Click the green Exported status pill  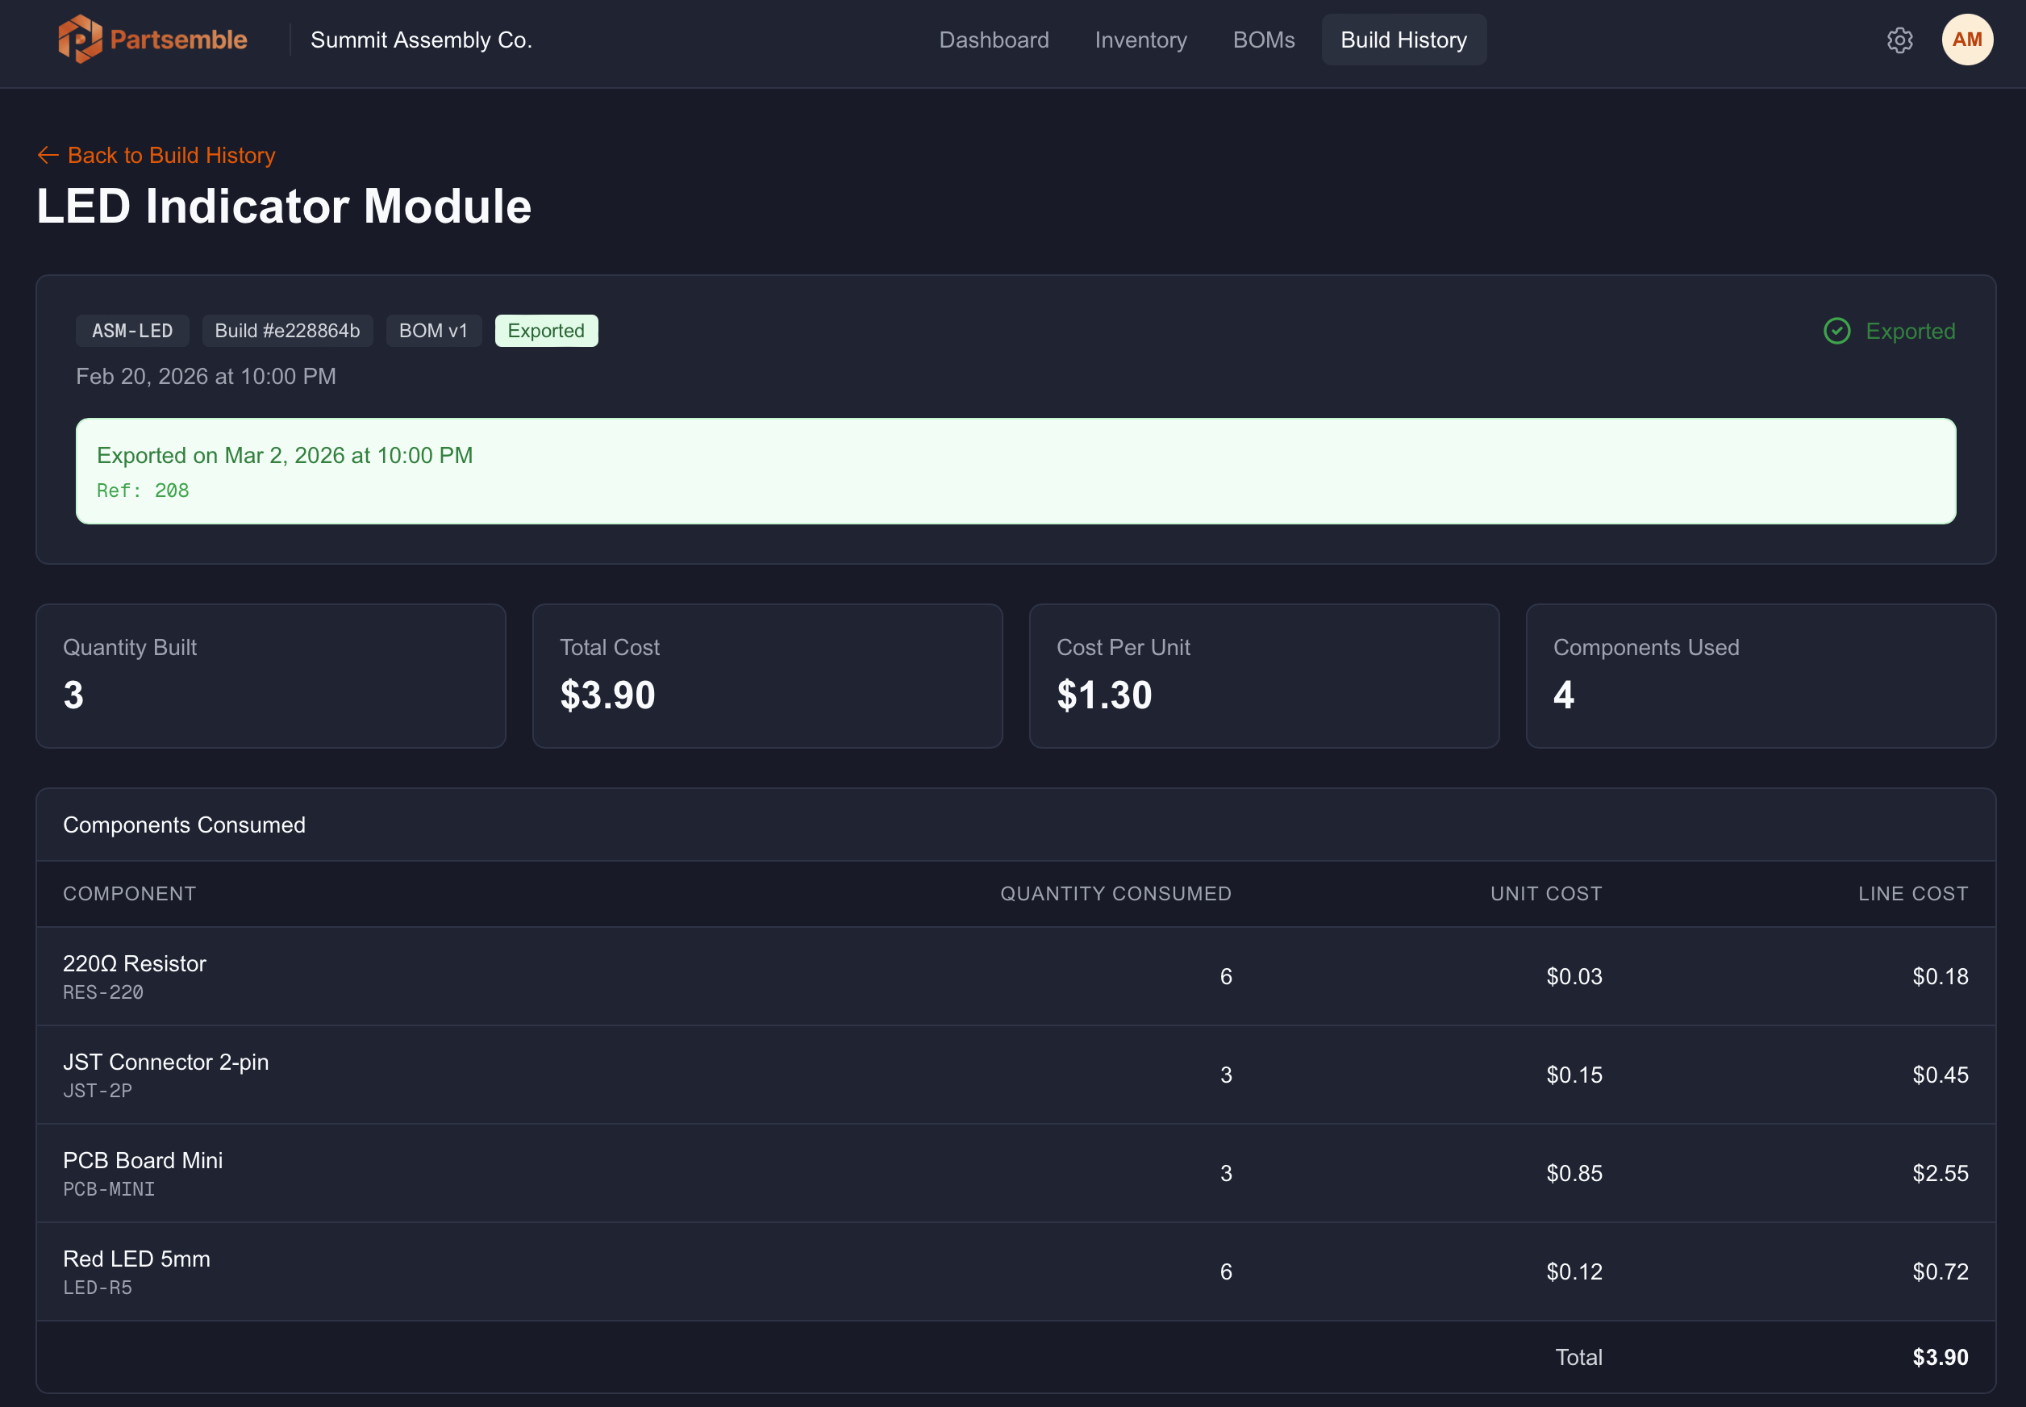pos(546,331)
